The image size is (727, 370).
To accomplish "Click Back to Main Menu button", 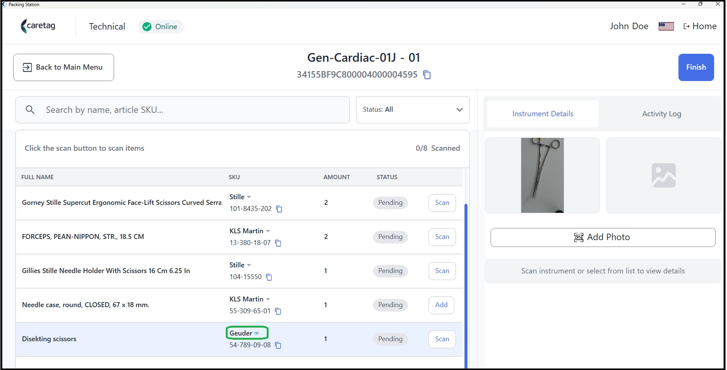I will 64,67.
